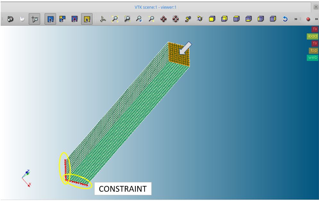This screenshot has width=319, height=201.
Task: Show or hide the trihedron axes
Action: 103,19
